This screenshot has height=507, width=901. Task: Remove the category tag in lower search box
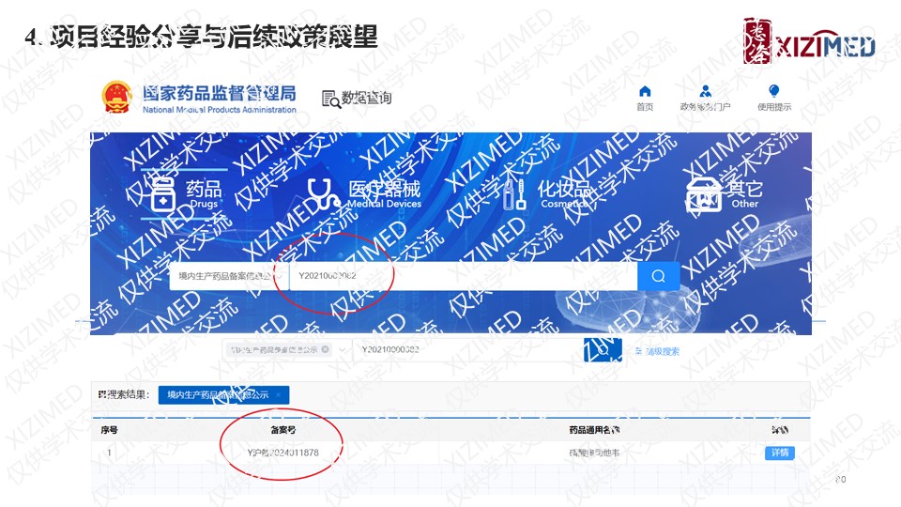[x=325, y=349]
